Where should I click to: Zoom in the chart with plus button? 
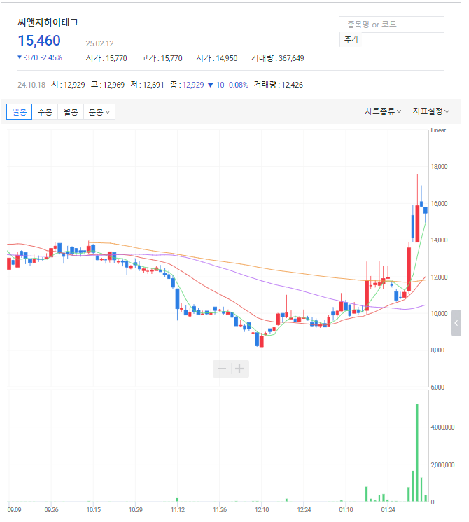point(239,369)
